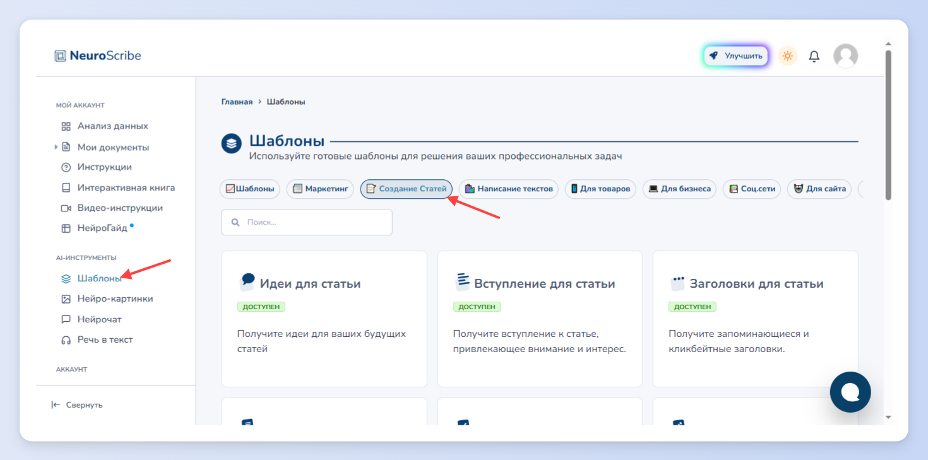The image size is (928, 460).
Task: Open Мои документы in the sidebar
Action: (114, 147)
